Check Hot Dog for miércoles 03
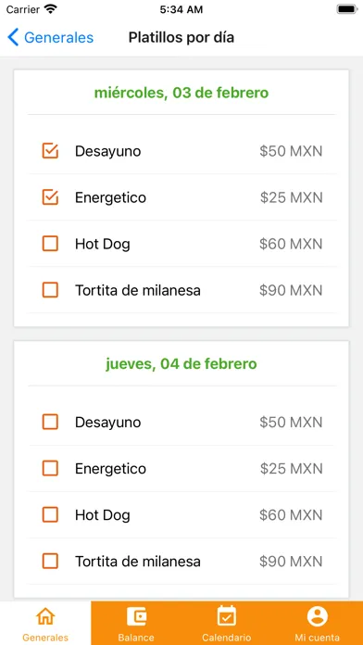 tap(50, 244)
